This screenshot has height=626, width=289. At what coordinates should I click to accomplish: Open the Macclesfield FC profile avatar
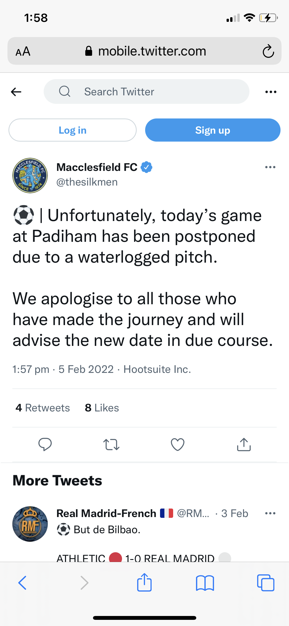point(30,176)
